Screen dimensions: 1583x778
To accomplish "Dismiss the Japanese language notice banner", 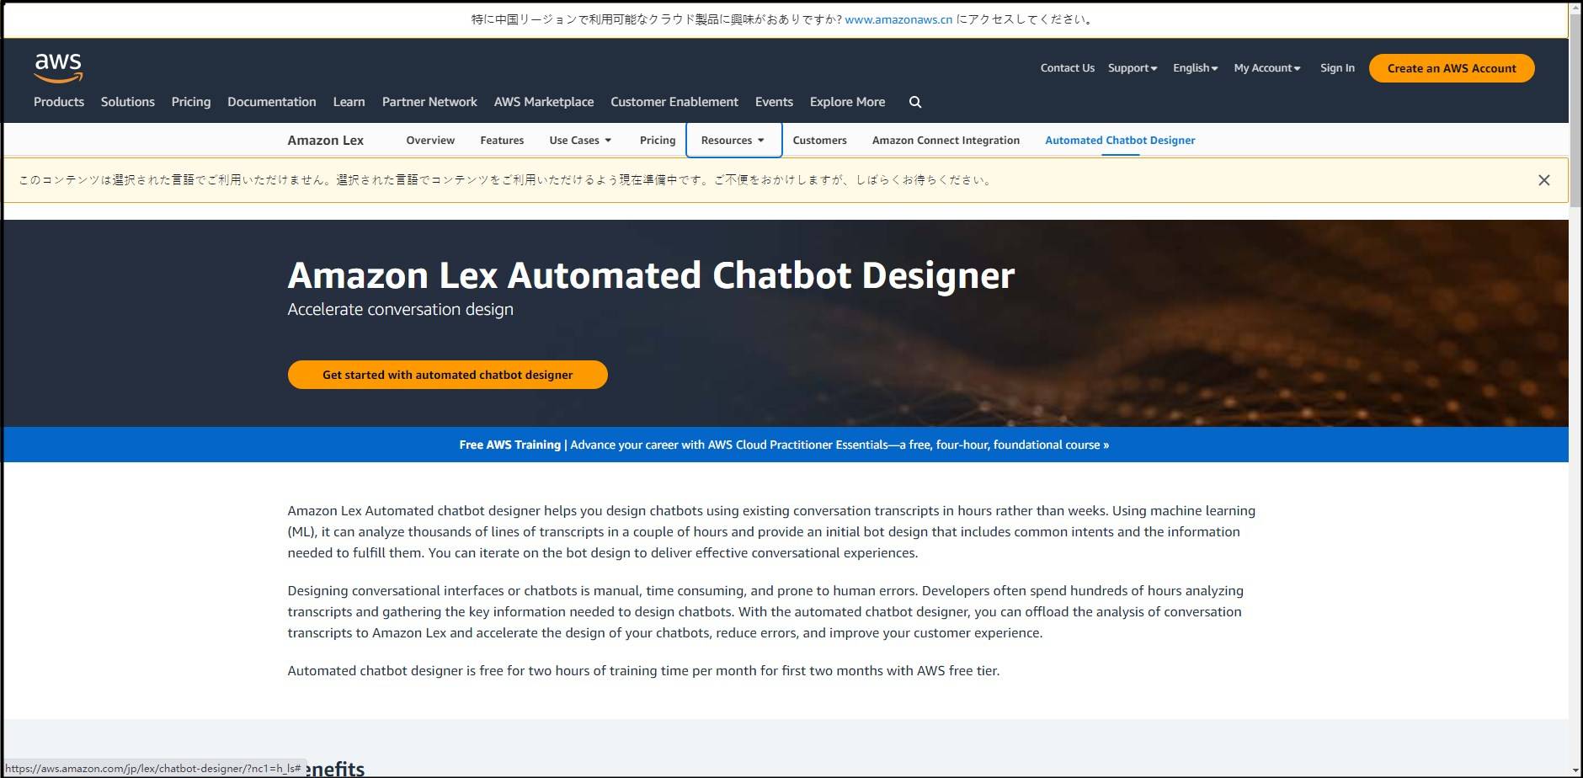I will (x=1543, y=180).
